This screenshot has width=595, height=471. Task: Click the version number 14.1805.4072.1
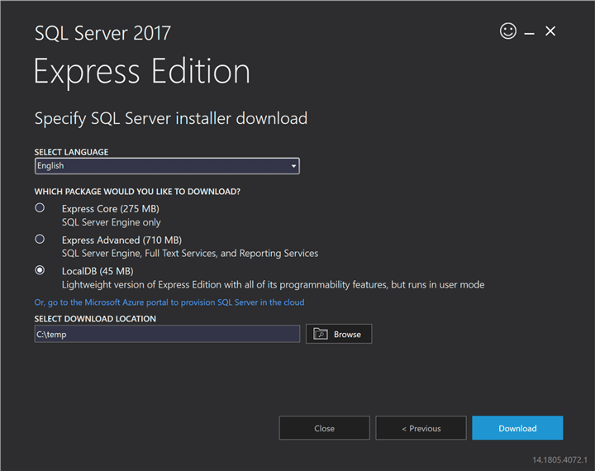coord(559,460)
